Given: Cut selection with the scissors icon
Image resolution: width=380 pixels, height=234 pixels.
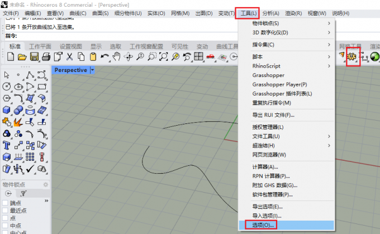Looking at the screenshot, I should point(69,56).
